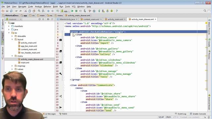212x119 pixels.
Task: Run the app with green play icon
Action: pyautogui.click(x=72, y=11)
